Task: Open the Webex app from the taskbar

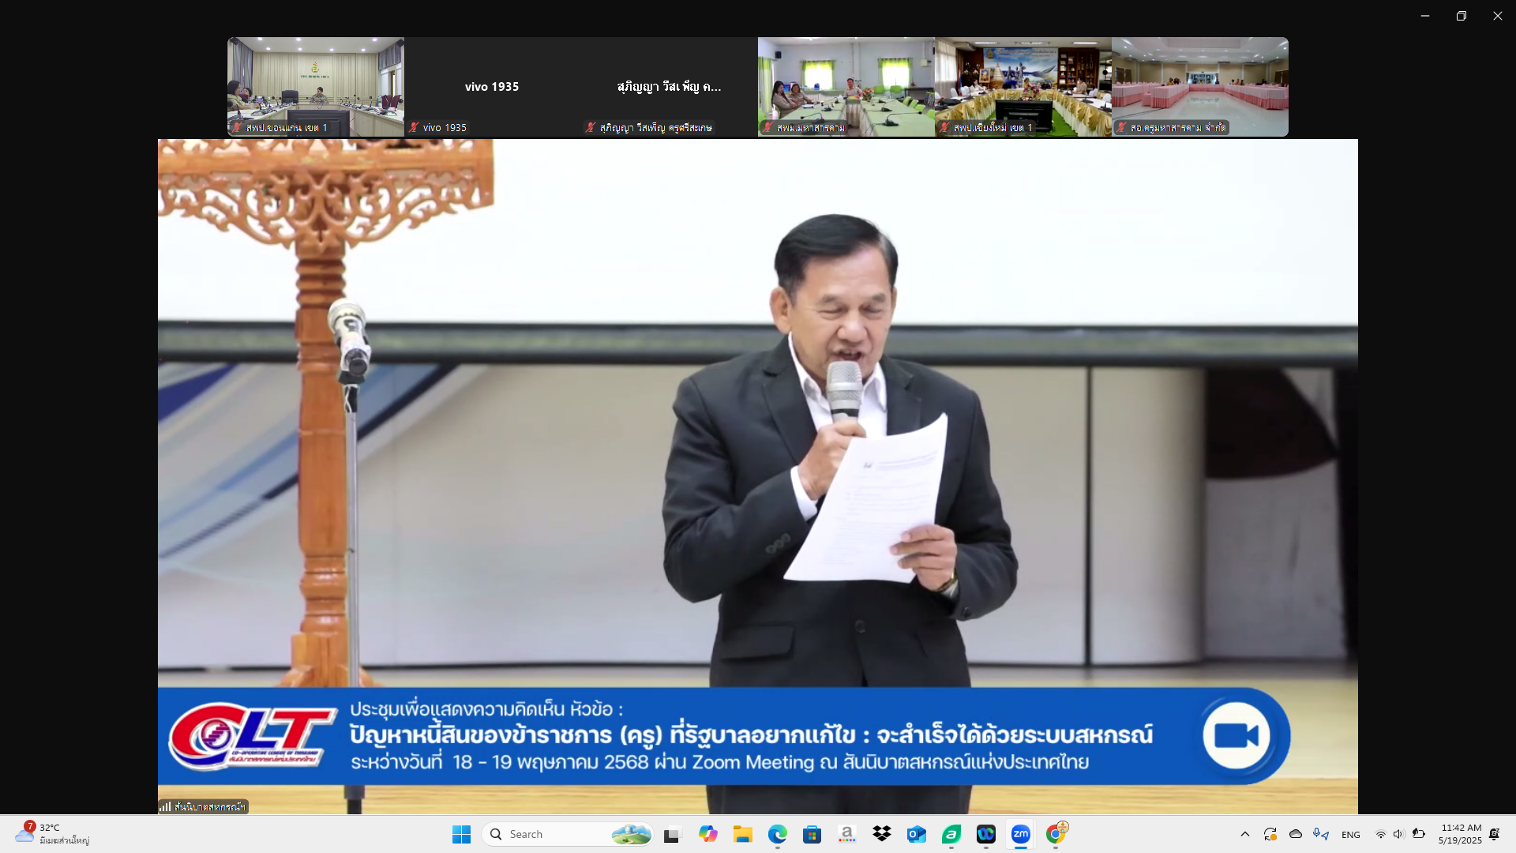Action: point(986,834)
